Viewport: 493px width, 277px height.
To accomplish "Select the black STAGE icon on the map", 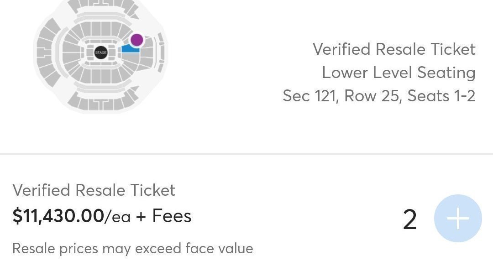I will tap(100, 52).
